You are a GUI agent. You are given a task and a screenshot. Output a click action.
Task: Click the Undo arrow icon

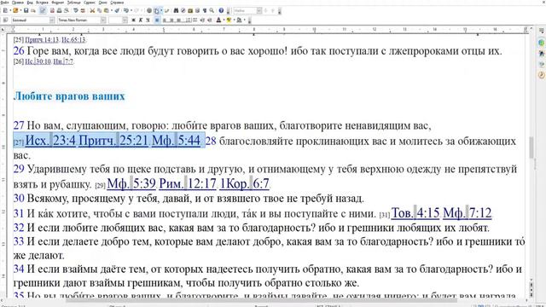pyautogui.click(x=126, y=11)
